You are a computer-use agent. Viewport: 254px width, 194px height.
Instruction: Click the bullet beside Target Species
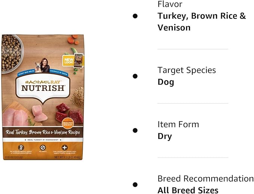coord(135,76)
